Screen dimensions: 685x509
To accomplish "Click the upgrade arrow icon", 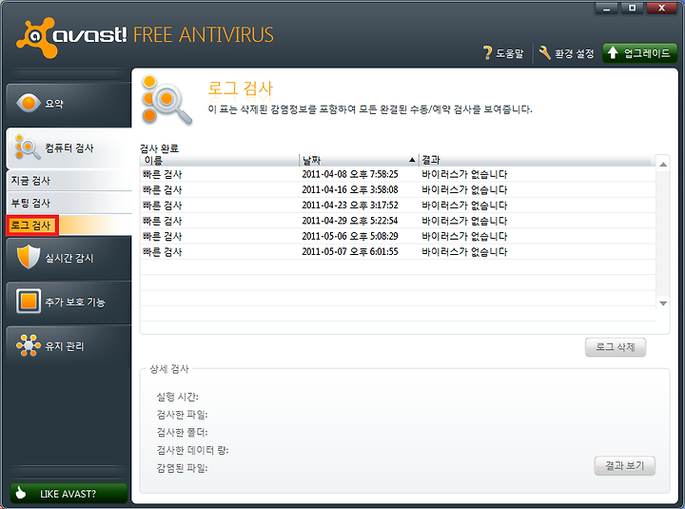I will [613, 53].
